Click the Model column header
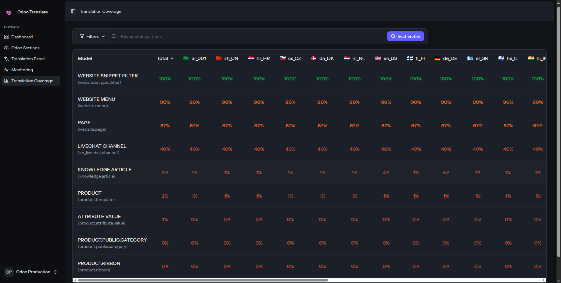 coord(85,58)
